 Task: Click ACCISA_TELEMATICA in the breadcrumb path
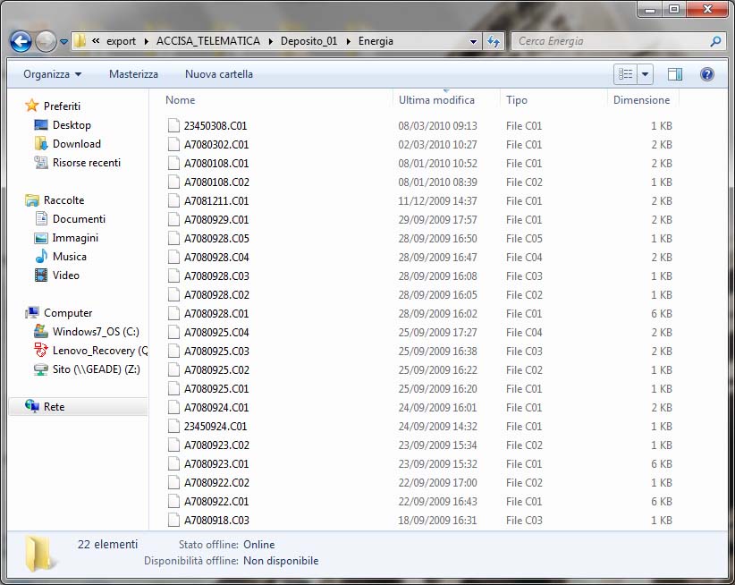(x=207, y=41)
